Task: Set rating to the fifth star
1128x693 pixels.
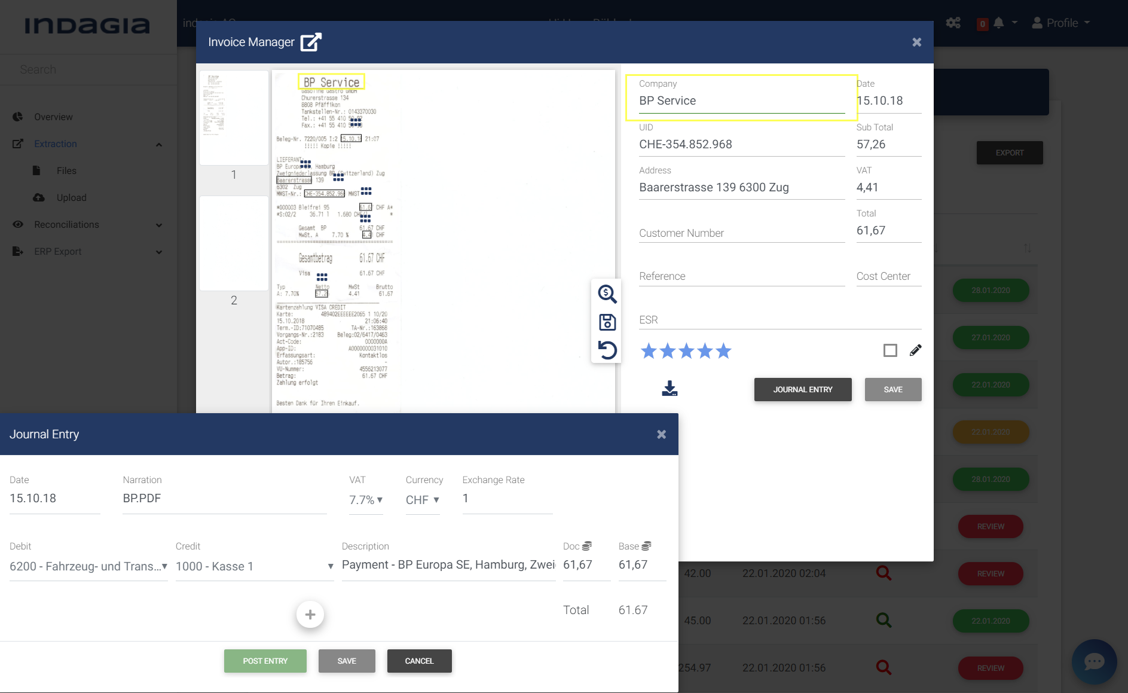Action: 723,351
